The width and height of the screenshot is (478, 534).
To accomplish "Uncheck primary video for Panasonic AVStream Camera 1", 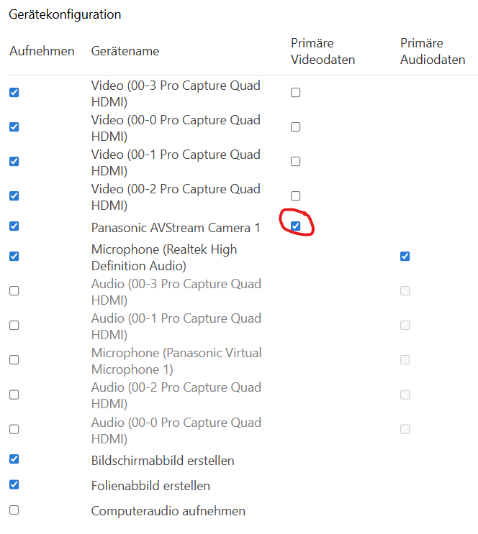I will pos(295,226).
